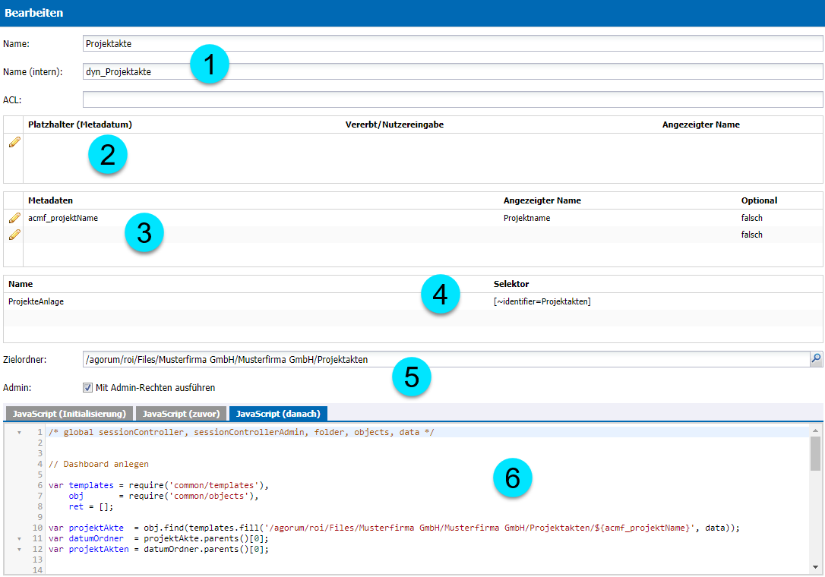This screenshot has height=577, width=825.
Task: Click selector [~identifier=Projektakten] cell
Action: pos(542,301)
